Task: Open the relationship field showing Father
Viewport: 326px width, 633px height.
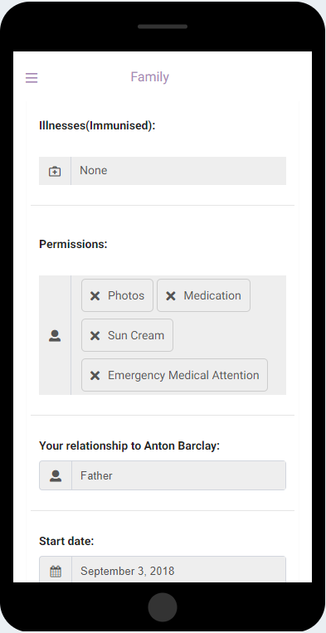Action: tap(178, 475)
